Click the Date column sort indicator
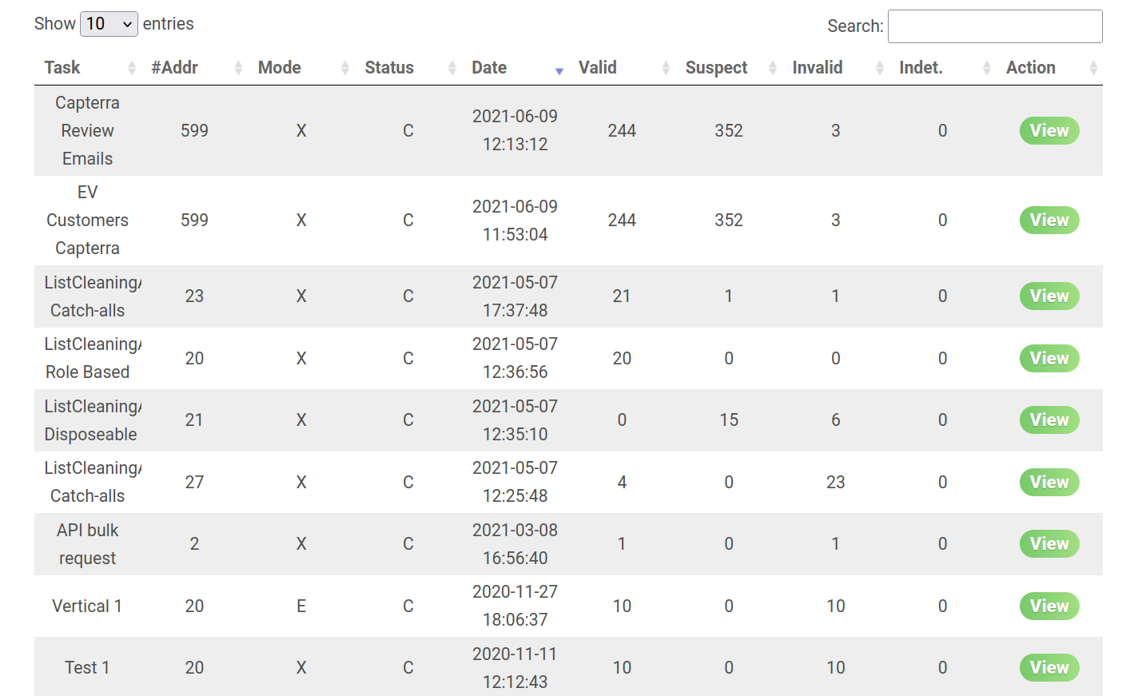The image size is (1142, 696). point(559,71)
